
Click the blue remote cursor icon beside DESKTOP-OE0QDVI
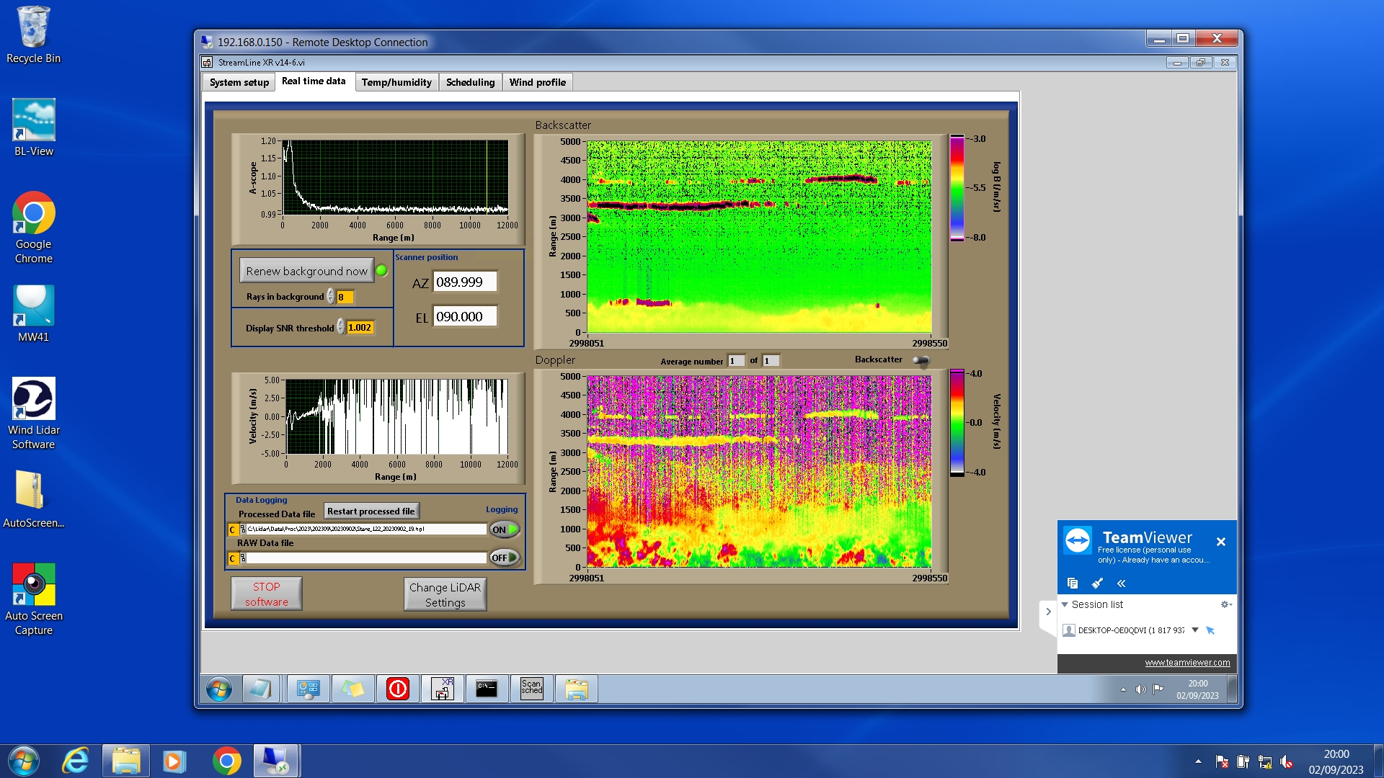click(1210, 630)
